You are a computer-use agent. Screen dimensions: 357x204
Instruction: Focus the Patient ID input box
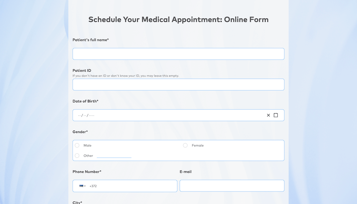tap(178, 85)
